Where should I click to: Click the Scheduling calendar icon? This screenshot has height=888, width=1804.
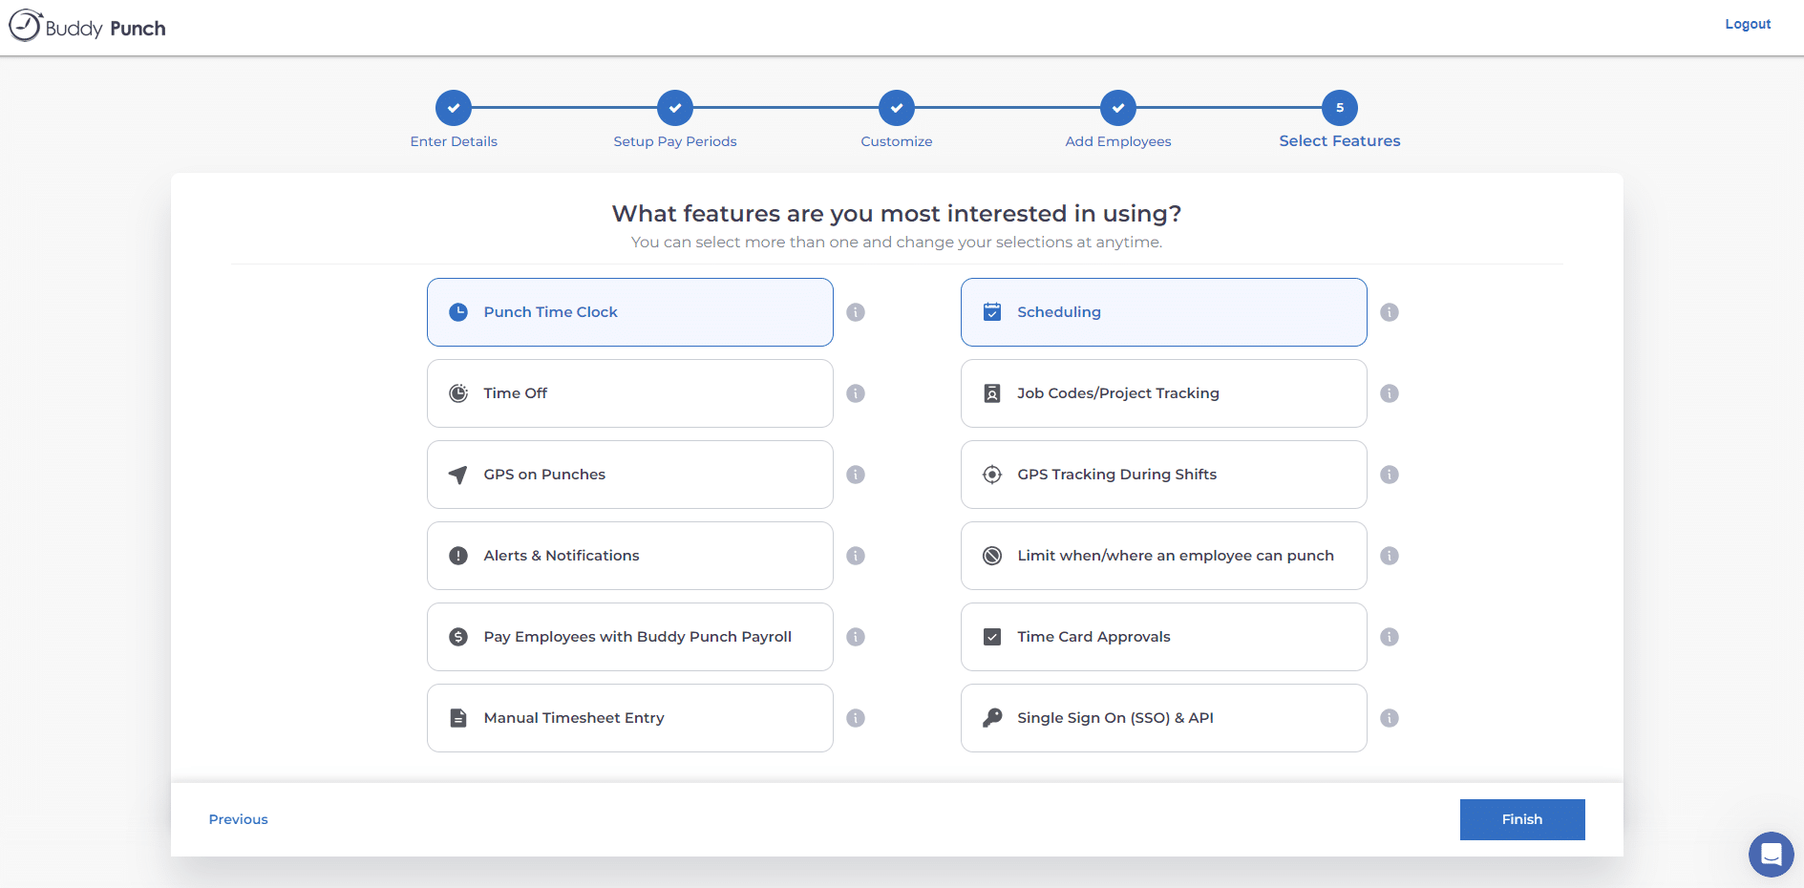pos(992,312)
